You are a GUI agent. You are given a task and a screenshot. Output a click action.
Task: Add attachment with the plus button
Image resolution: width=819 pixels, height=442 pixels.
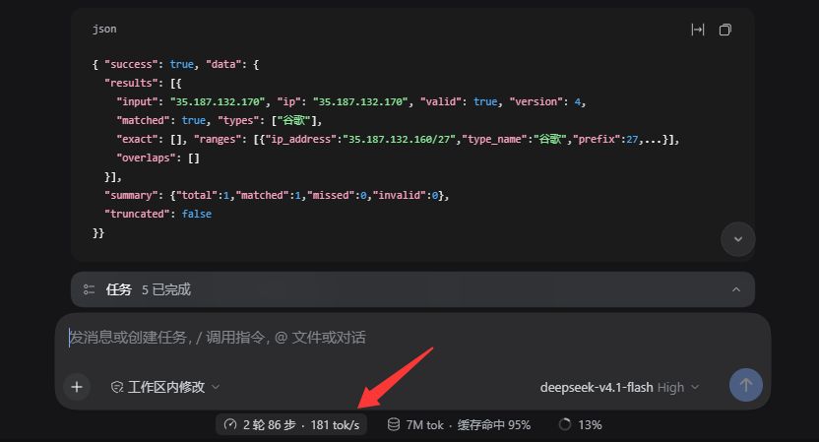pyautogui.click(x=77, y=387)
